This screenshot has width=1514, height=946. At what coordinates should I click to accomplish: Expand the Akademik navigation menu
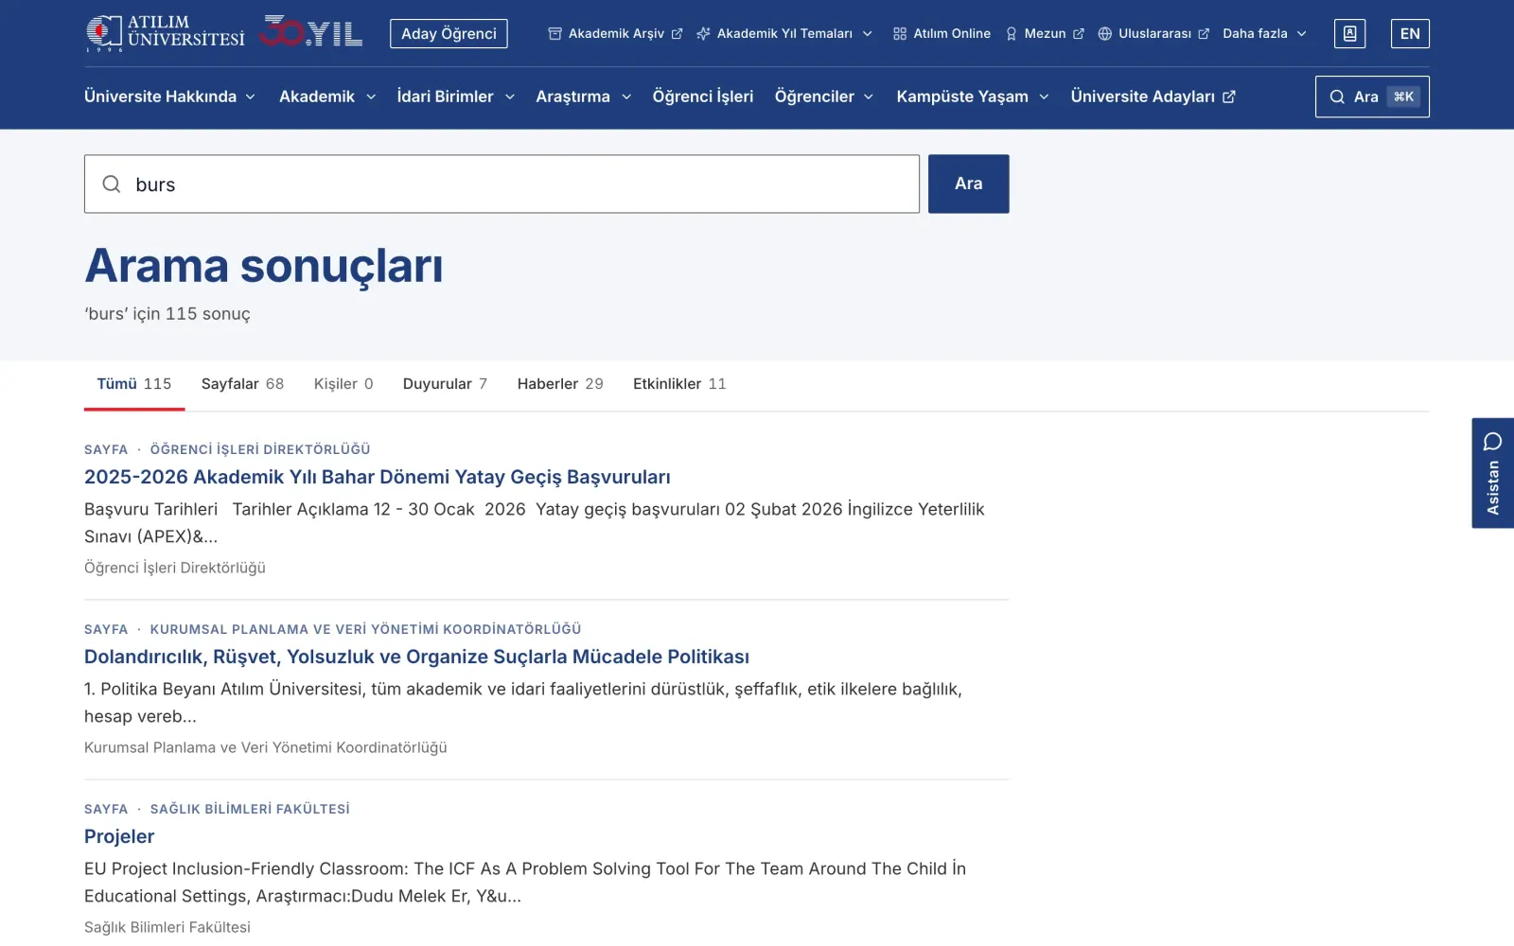click(327, 96)
